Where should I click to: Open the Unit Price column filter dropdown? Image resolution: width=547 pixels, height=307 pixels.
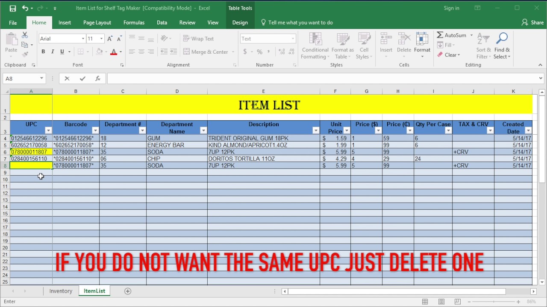coord(347,130)
